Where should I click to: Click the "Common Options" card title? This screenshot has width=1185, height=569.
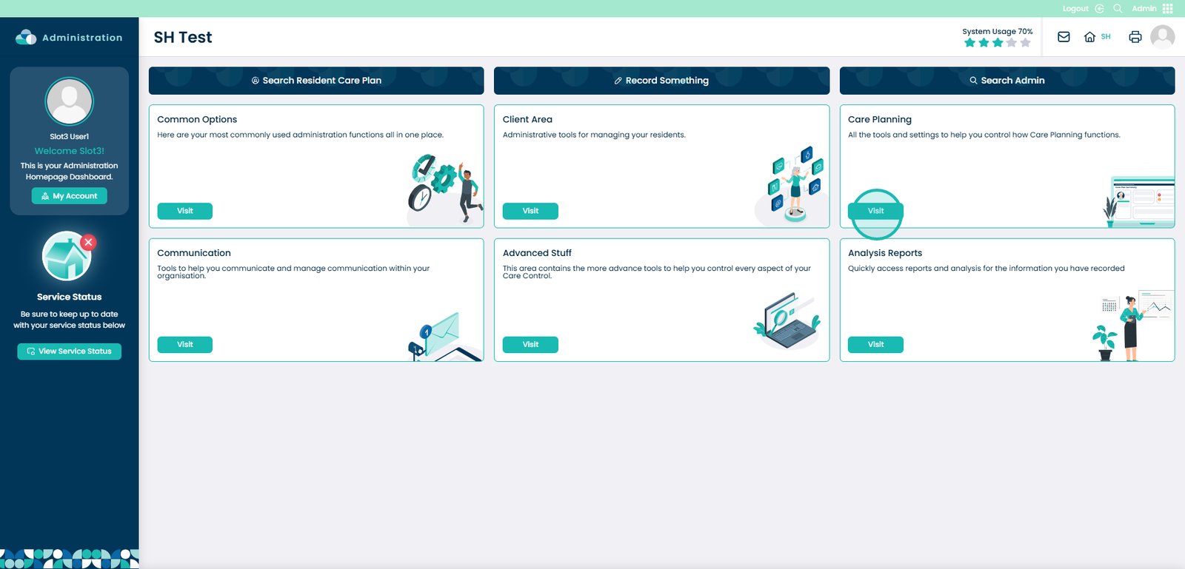197,119
